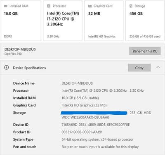Click the Installed RAM row label
Screen dimensions: 165x155
[x=24, y=98]
